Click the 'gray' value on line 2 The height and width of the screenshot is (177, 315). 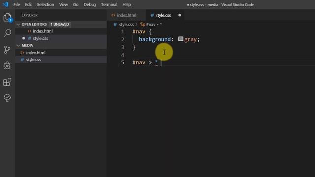tap(190, 39)
